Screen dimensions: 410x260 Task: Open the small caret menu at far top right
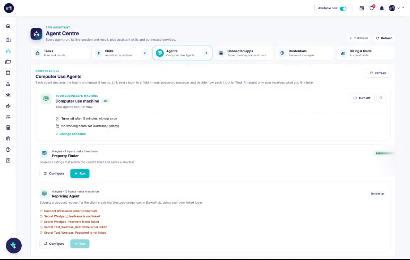coord(403,8)
